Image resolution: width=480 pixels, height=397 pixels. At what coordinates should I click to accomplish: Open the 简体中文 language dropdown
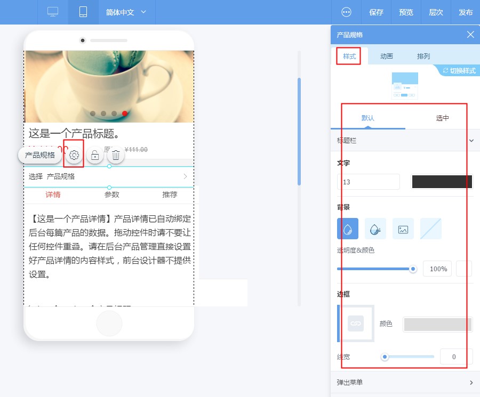point(126,12)
